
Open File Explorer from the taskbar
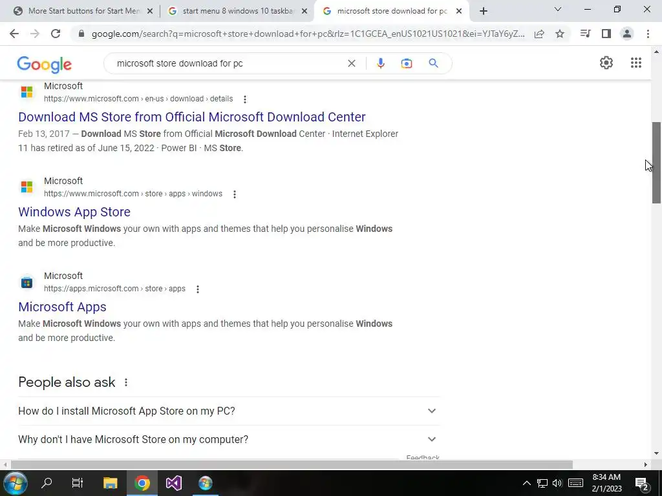[x=110, y=483]
